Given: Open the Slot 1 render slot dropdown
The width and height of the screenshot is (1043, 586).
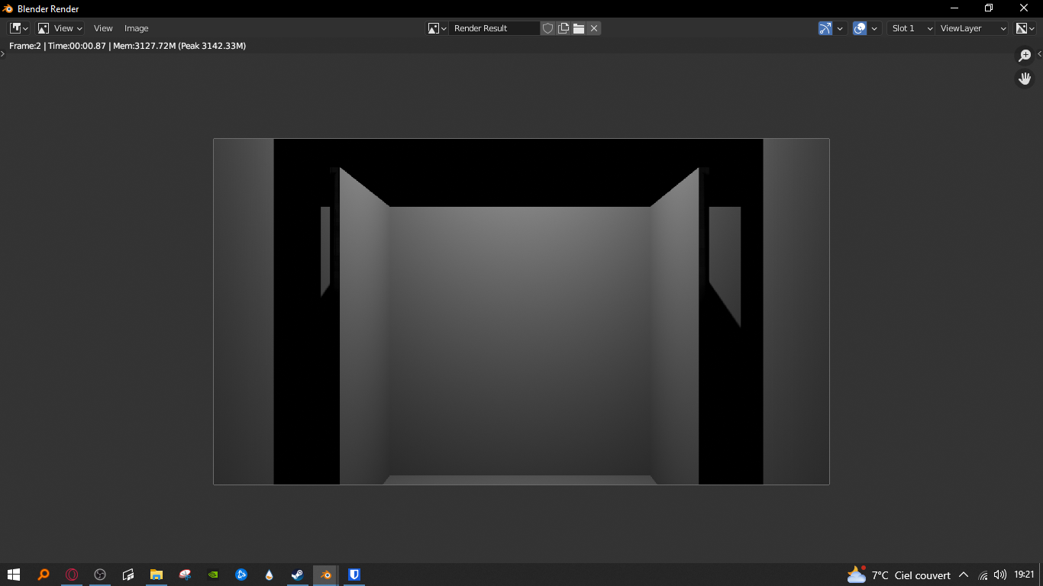Looking at the screenshot, I should tap(911, 28).
